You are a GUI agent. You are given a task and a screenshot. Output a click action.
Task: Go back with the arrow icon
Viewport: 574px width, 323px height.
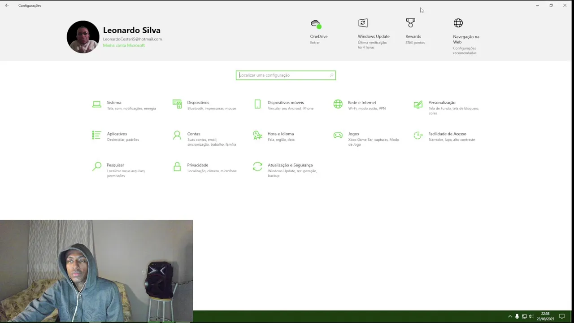tap(7, 5)
